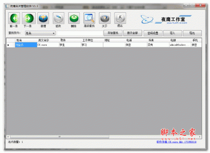This screenshot has height=153, width=210.
Task: Click the 显示全部 show all button
Action: (133, 33)
